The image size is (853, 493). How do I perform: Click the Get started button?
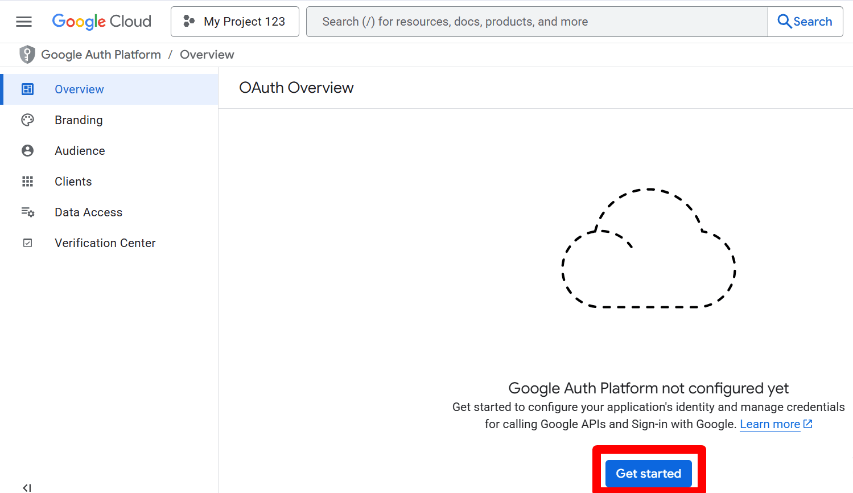(649, 474)
